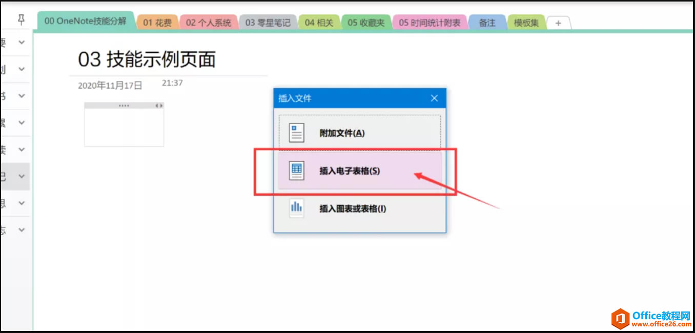This screenshot has height=333, width=695.
Task: Switch to the 03 零星笔记 tab
Action: point(268,23)
